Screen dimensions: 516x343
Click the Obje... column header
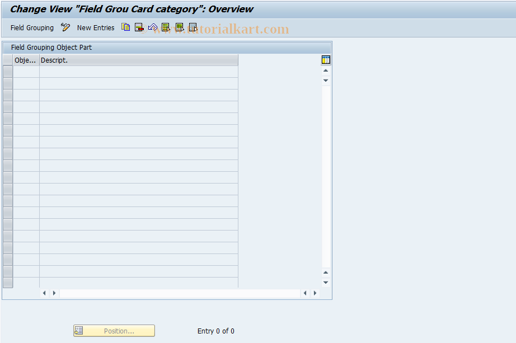[26, 60]
